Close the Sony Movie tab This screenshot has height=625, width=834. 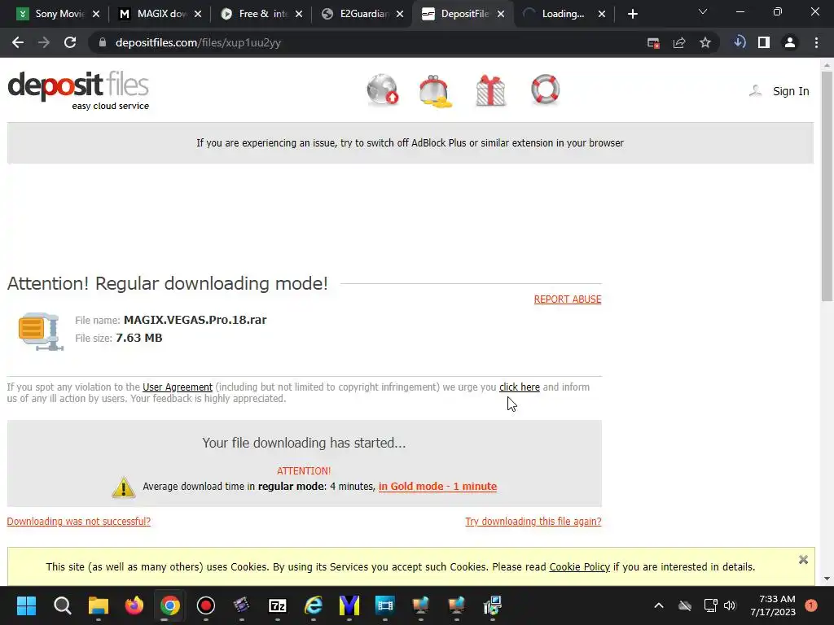coord(96,14)
